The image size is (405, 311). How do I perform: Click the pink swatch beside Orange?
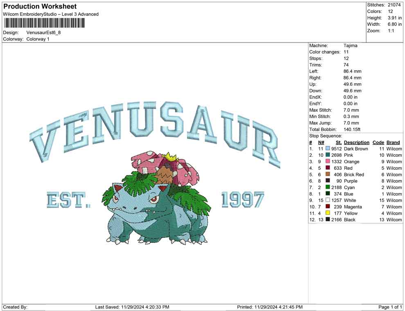[x=328, y=161]
